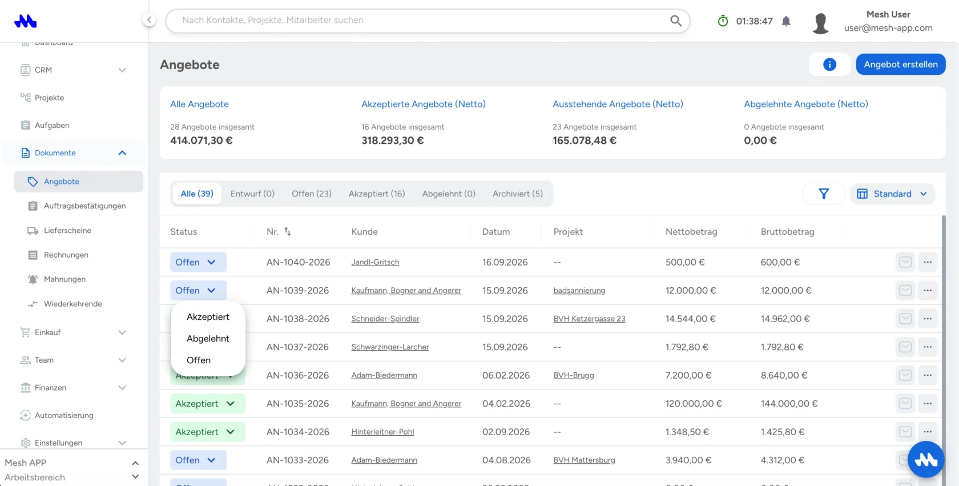Viewport: 959px width, 486px height.
Task: Open more options for AN-1039-2026 row
Action: point(928,290)
